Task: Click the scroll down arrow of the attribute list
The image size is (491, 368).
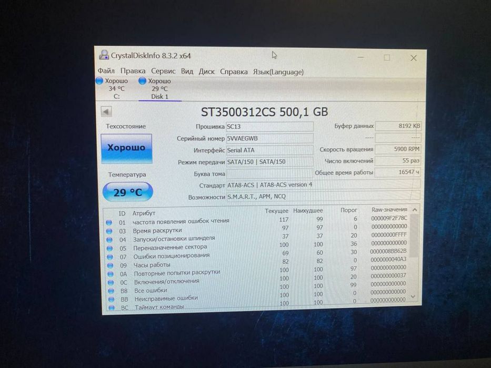Action: (x=413, y=296)
